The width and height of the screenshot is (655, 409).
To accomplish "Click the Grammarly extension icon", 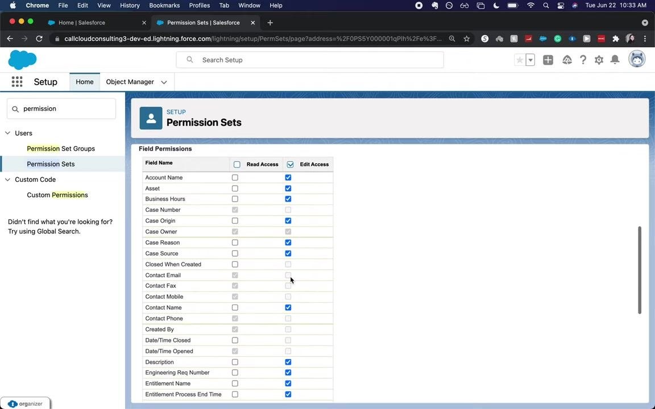I will [x=558, y=39].
